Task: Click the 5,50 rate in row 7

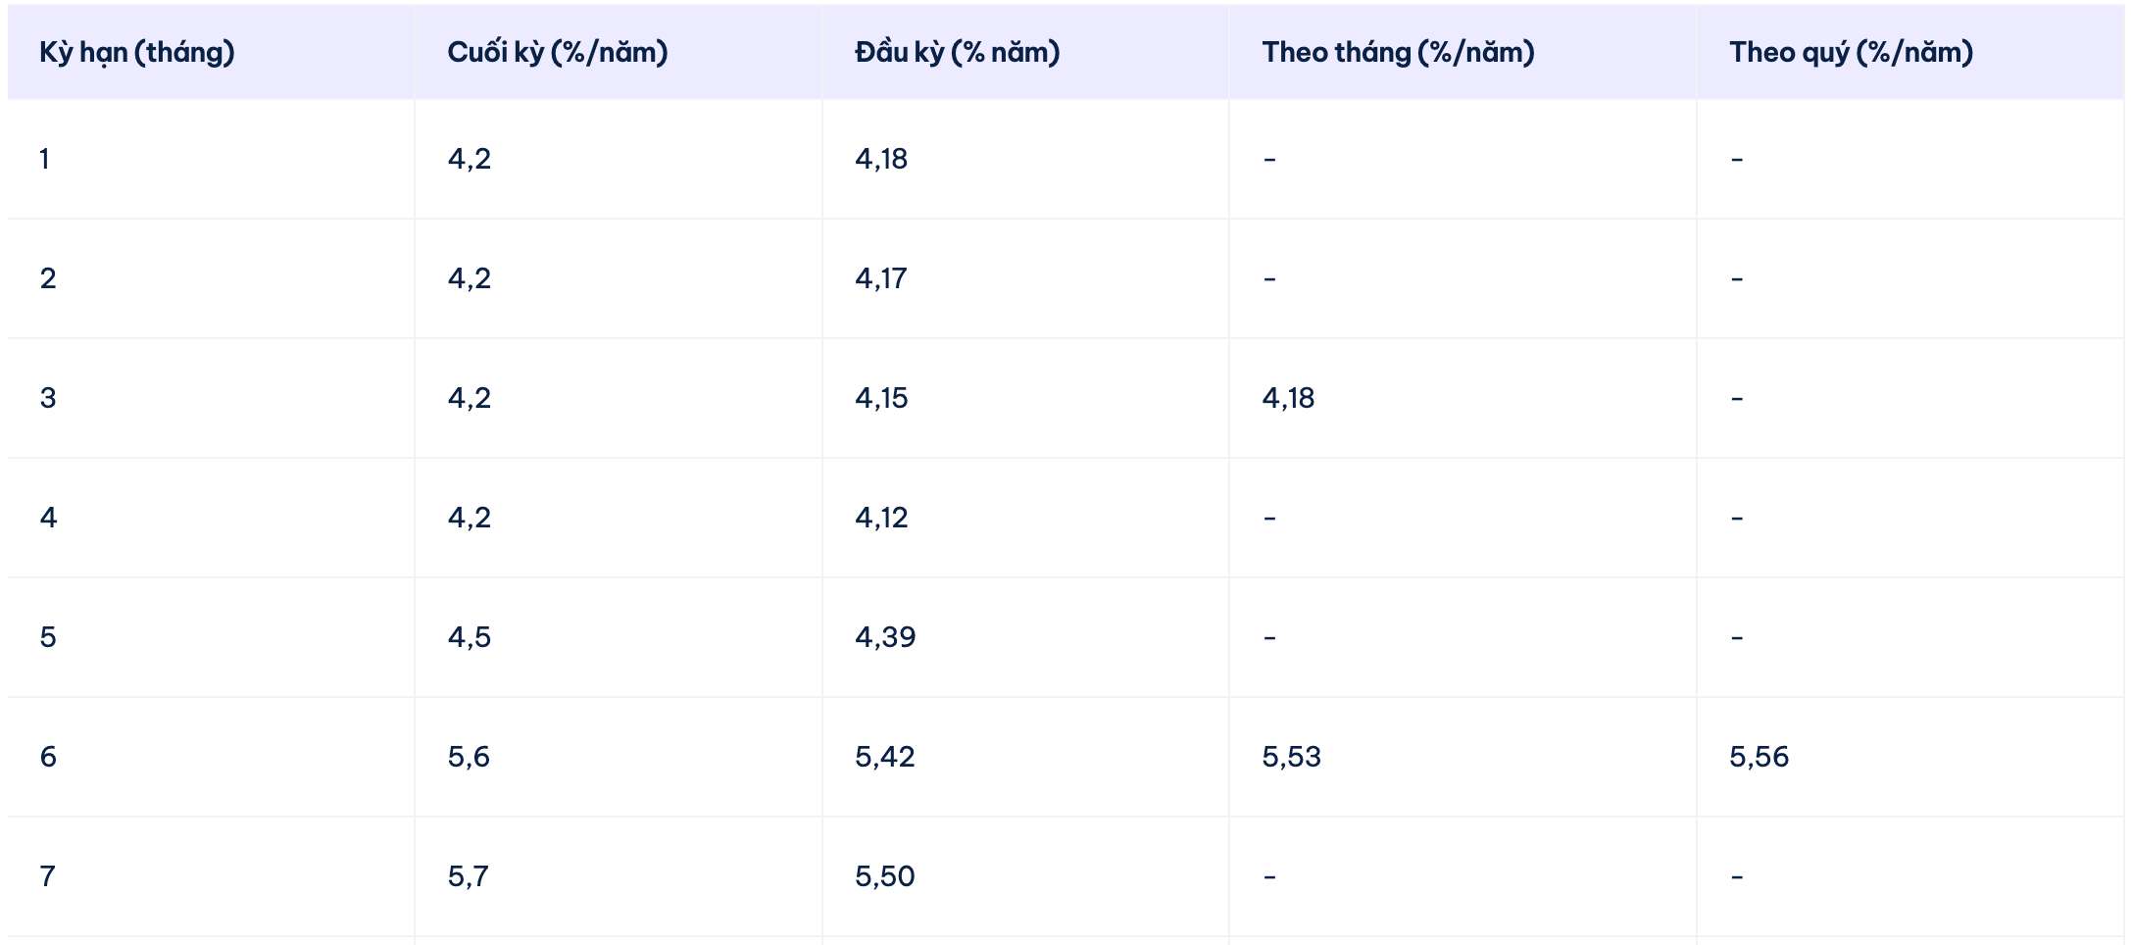Action: 885,876
